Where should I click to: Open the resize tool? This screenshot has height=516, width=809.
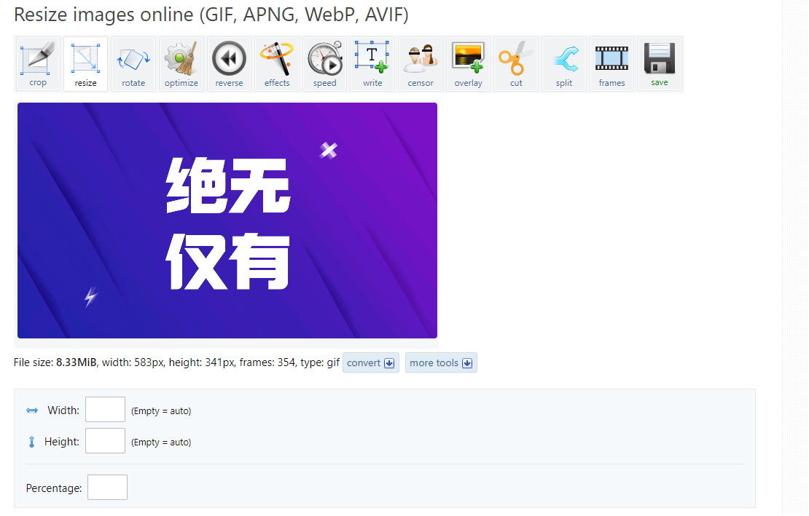85,64
